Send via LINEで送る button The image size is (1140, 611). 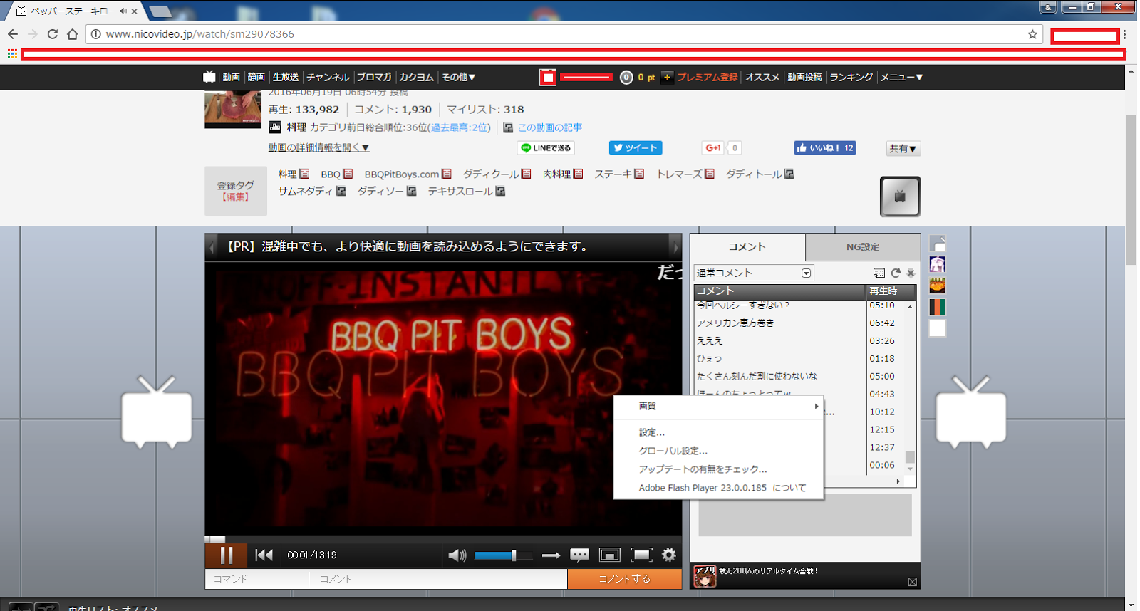point(546,147)
